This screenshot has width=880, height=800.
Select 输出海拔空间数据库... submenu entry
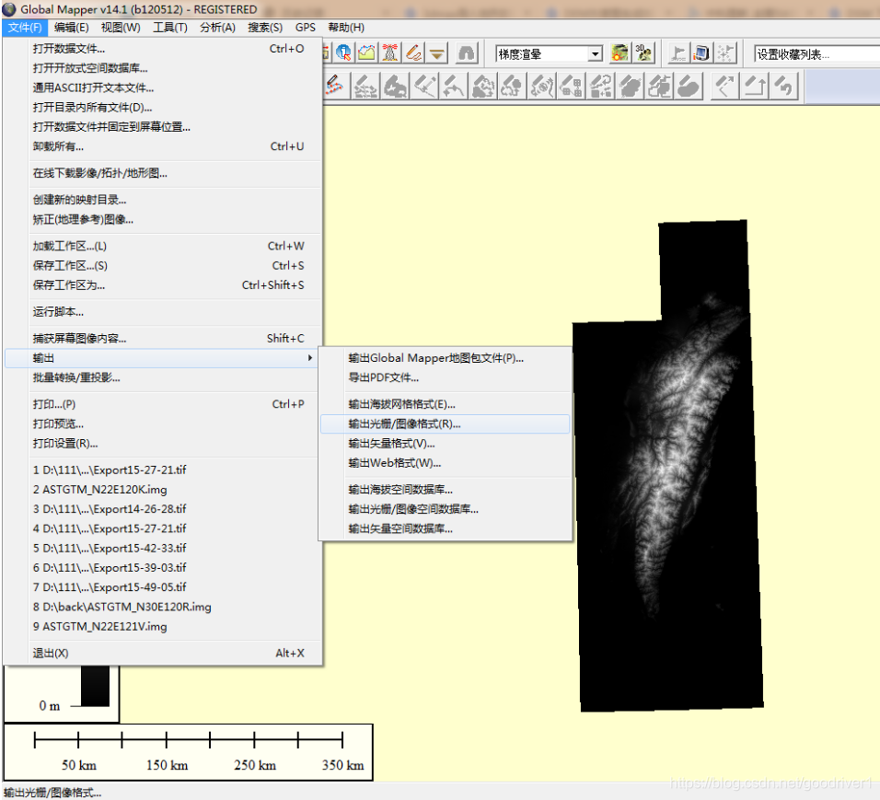pyautogui.click(x=445, y=490)
